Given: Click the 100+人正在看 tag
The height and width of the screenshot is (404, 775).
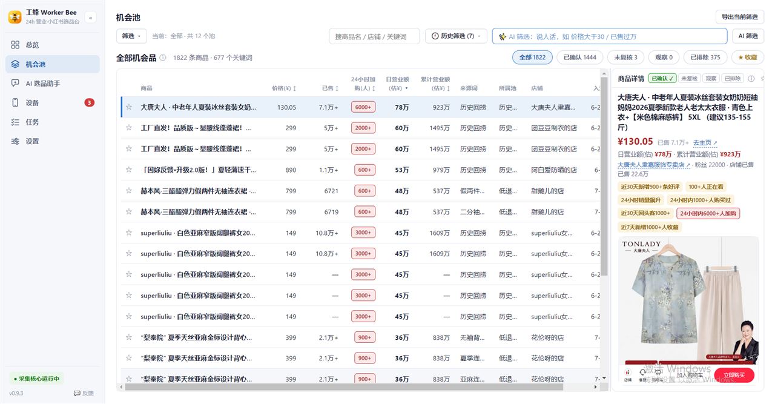Looking at the screenshot, I should (x=706, y=187).
